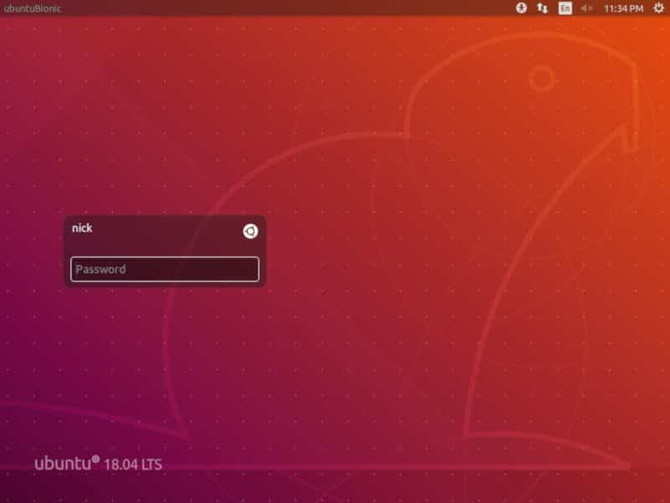Open the desktop session chooser dropdown
The height and width of the screenshot is (503, 670).
click(x=249, y=231)
